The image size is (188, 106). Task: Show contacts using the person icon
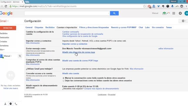[x=5, y=104]
